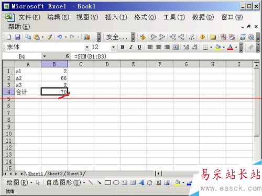
Task: Expand the Name Box dropdown arrow
Action: (x=45, y=56)
